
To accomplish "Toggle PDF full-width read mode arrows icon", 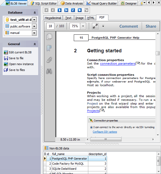I will pyautogui.click(x=95, y=26).
